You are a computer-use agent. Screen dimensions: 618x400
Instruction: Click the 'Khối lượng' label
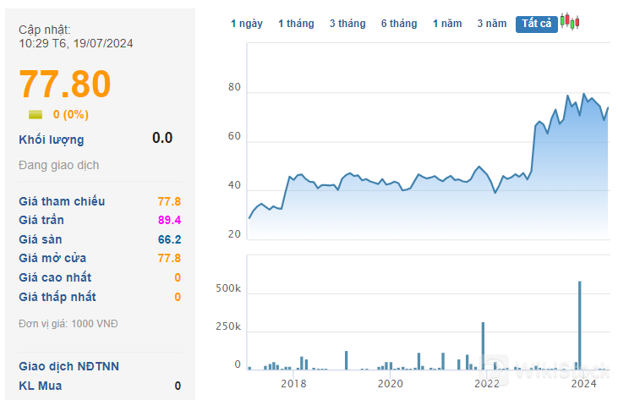pyautogui.click(x=52, y=140)
